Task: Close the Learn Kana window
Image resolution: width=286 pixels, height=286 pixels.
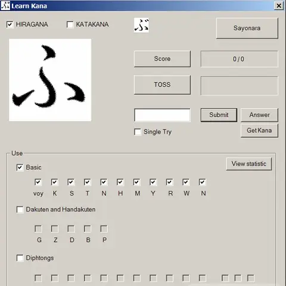Action: pyautogui.click(x=279, y=6)
